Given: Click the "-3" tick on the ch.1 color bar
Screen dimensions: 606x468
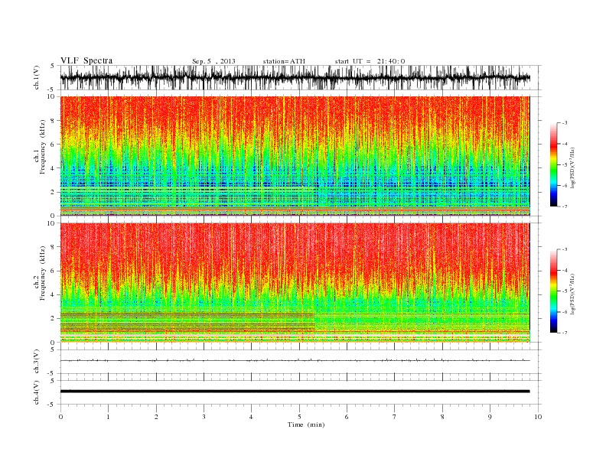Looking at the screenshot, I should click(564, 123).
